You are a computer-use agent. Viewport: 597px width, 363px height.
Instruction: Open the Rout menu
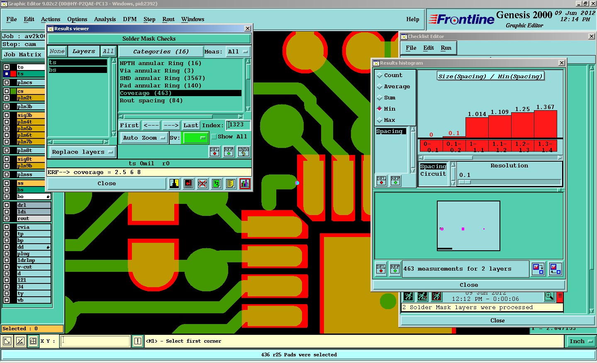click(168, 19)
